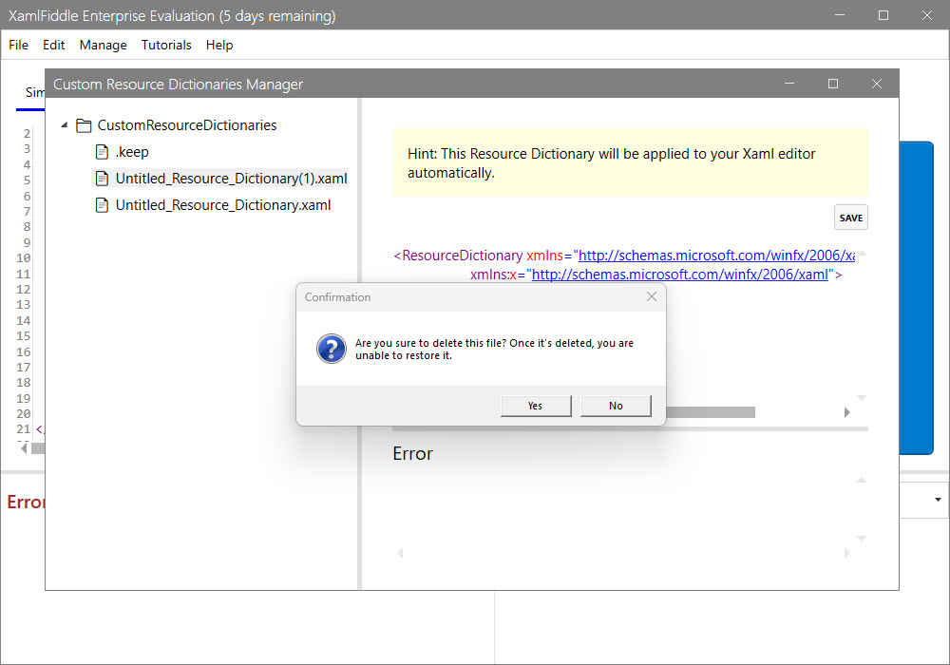Click the error panel scroll down arrow

click(861, 538)
